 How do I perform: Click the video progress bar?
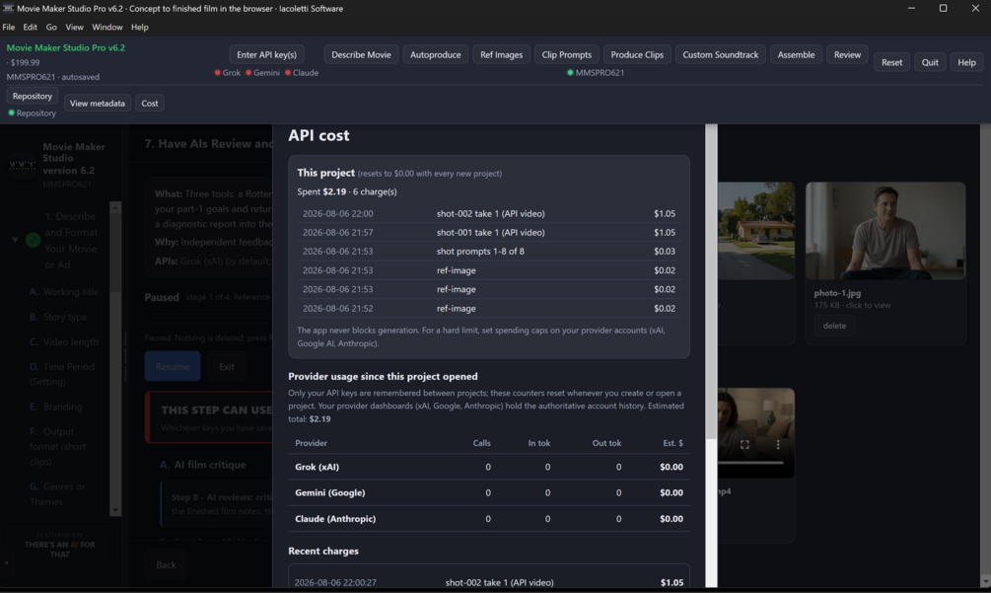750,463
